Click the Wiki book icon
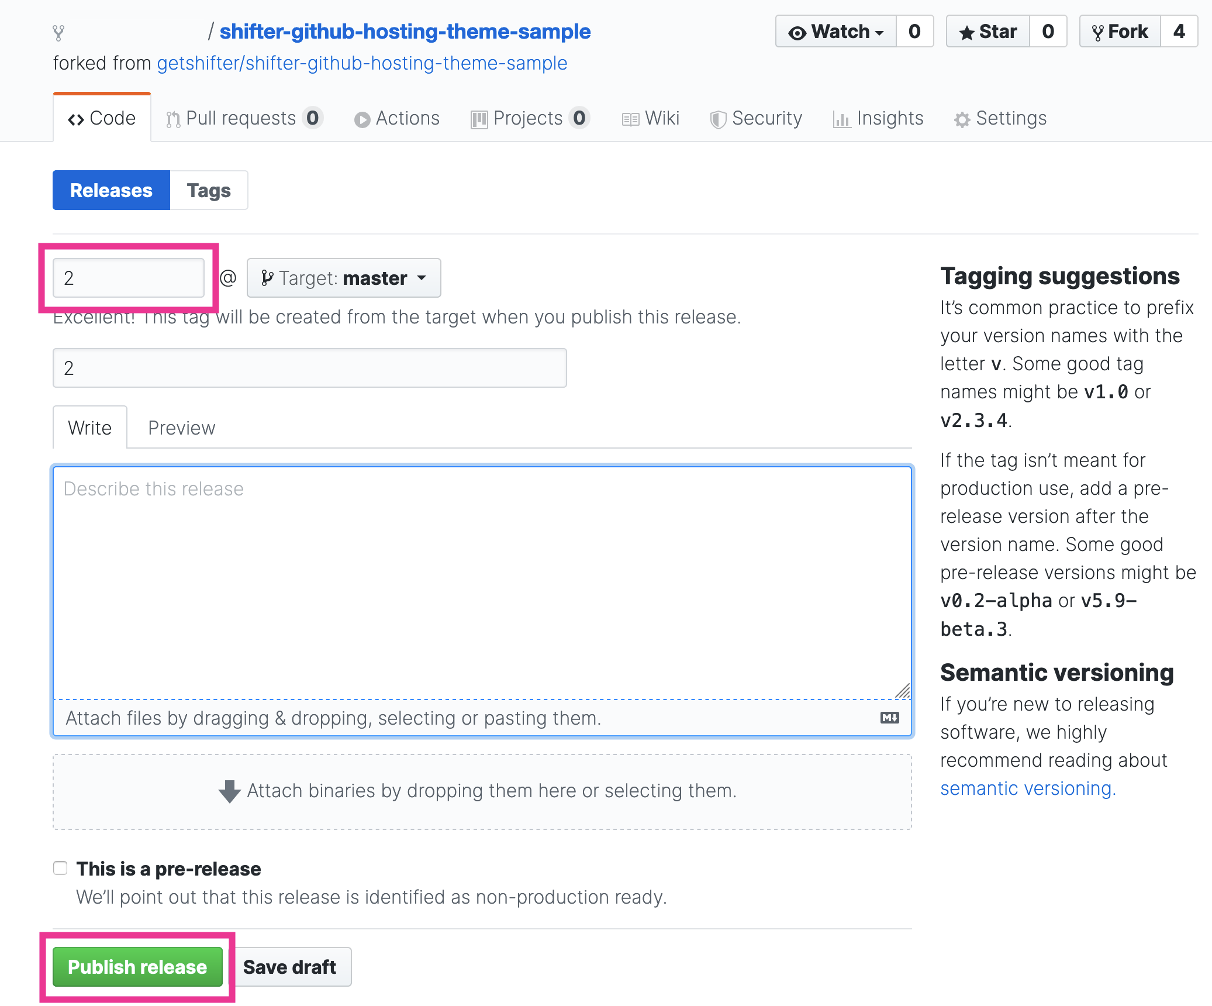 (x=630, y=120)
